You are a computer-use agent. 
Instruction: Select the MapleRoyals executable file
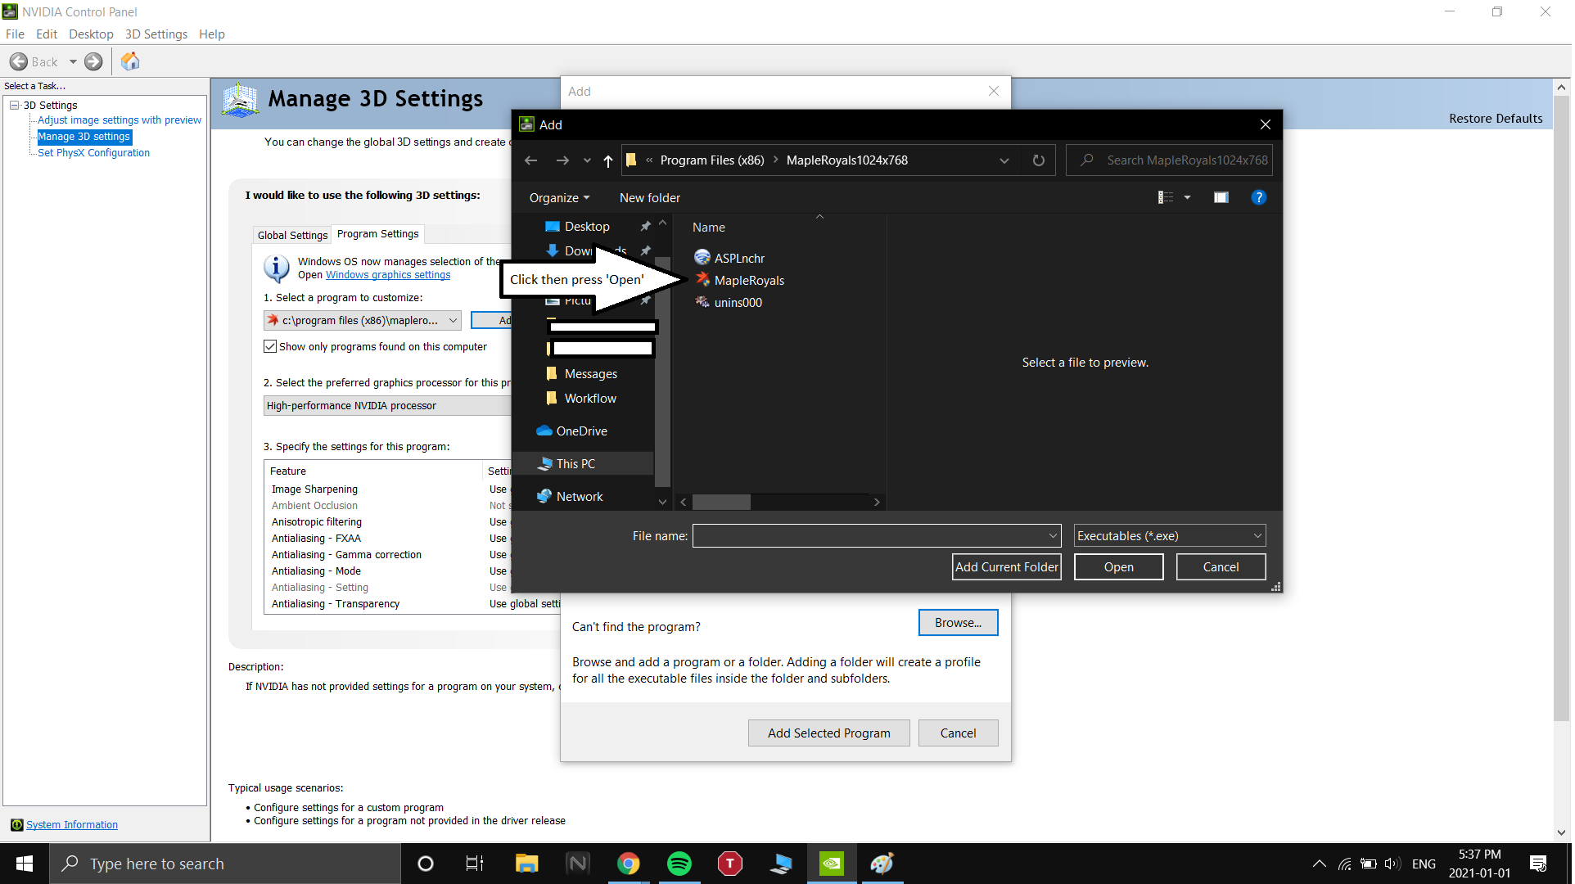[748, 281]
